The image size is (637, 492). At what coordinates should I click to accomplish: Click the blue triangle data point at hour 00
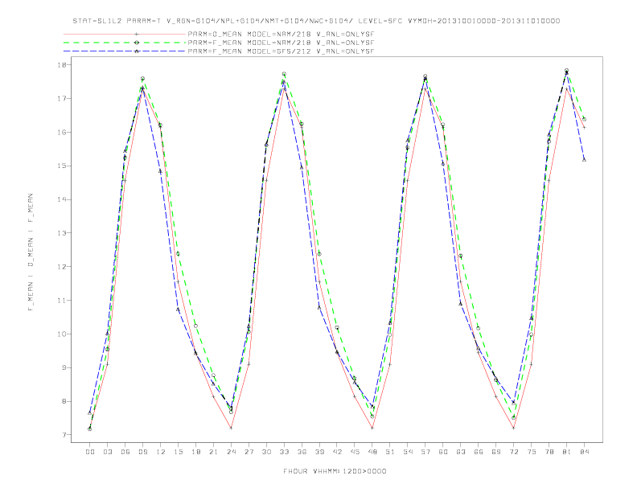[x=90, y=413]
